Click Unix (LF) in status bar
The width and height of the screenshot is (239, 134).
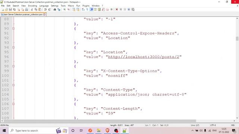(x=195, y=125)
